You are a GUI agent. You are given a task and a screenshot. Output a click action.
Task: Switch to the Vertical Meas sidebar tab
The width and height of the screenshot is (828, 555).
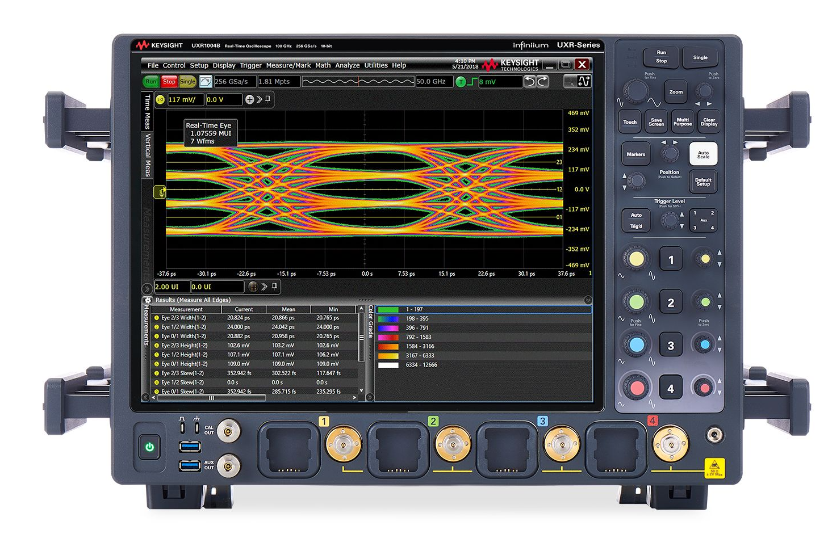click(148, 153)
